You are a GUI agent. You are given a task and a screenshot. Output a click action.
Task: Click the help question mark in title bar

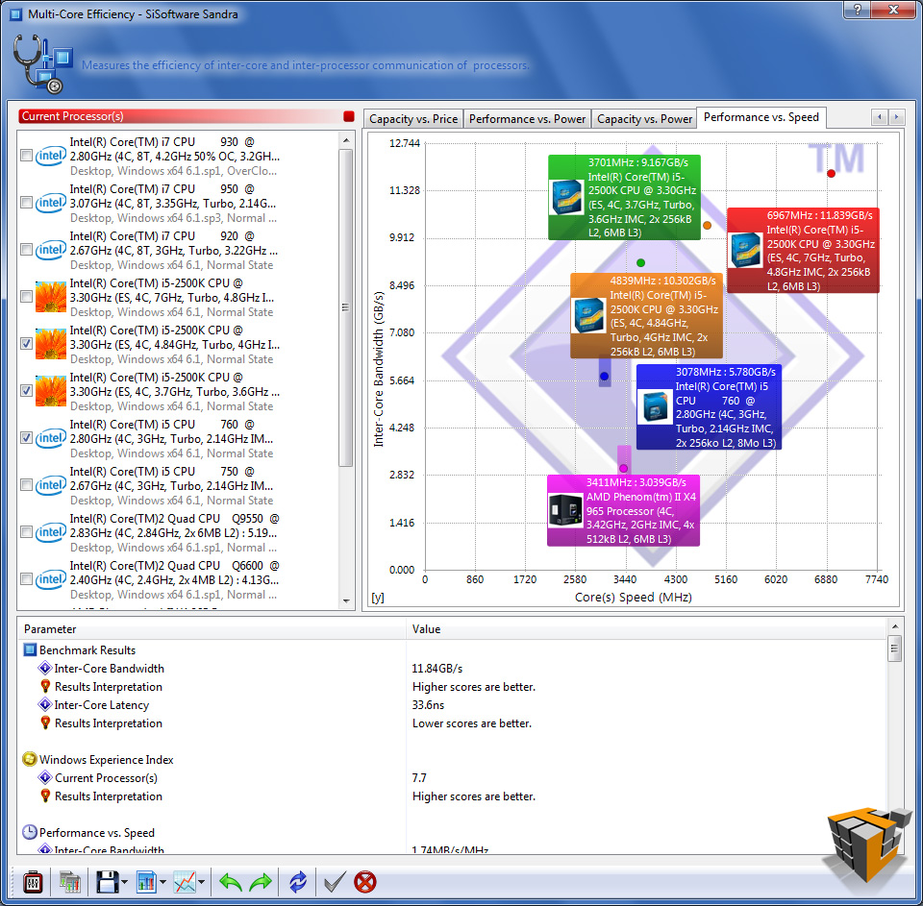pyautogui.click(x=857, y=10)
